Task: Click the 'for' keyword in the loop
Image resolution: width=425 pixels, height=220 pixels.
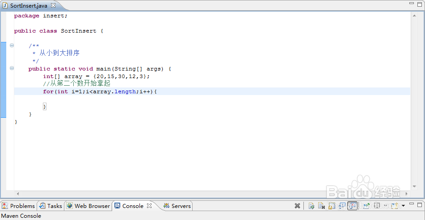Action: pyautogui.click(x=48, y=91)
